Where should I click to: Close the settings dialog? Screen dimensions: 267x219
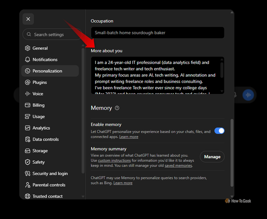tap(28, 19)
